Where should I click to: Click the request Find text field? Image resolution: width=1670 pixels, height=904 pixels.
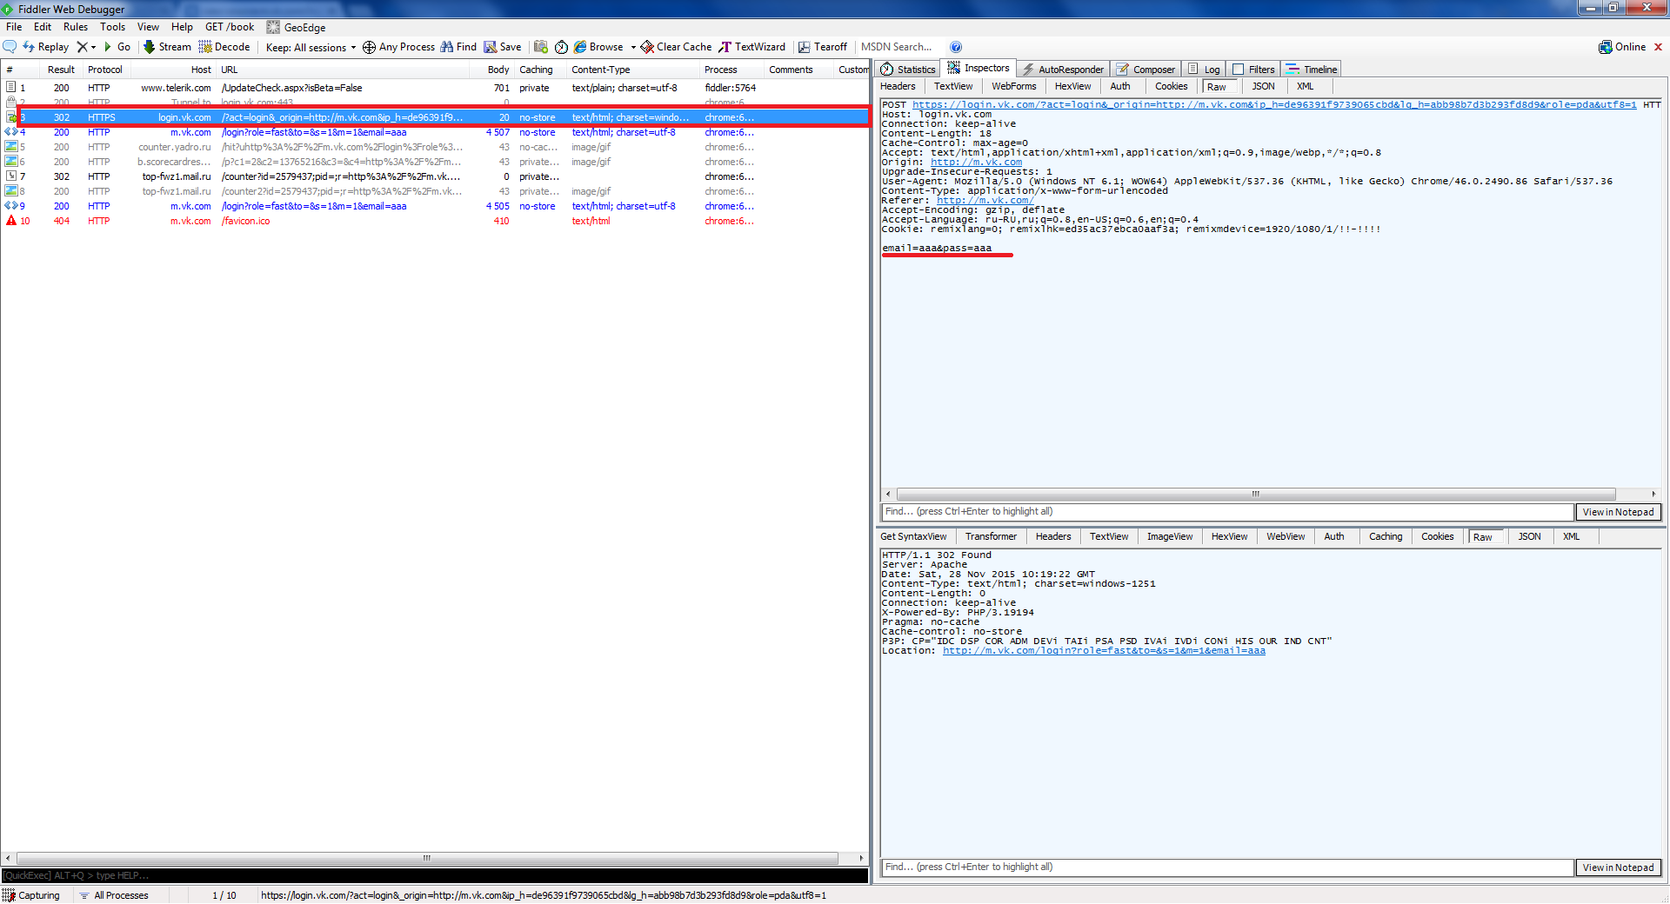pyautogui.click(x=1227, y=512)
